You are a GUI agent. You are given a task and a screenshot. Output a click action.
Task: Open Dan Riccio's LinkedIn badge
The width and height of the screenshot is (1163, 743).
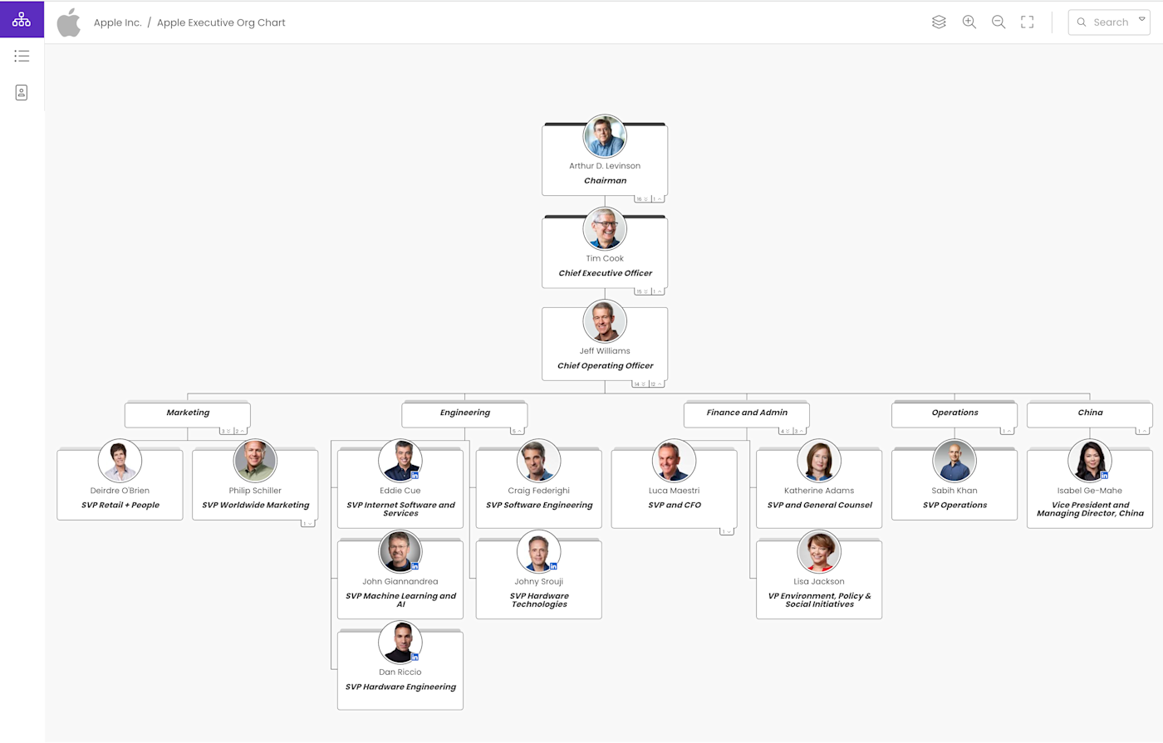coord(415,657)
